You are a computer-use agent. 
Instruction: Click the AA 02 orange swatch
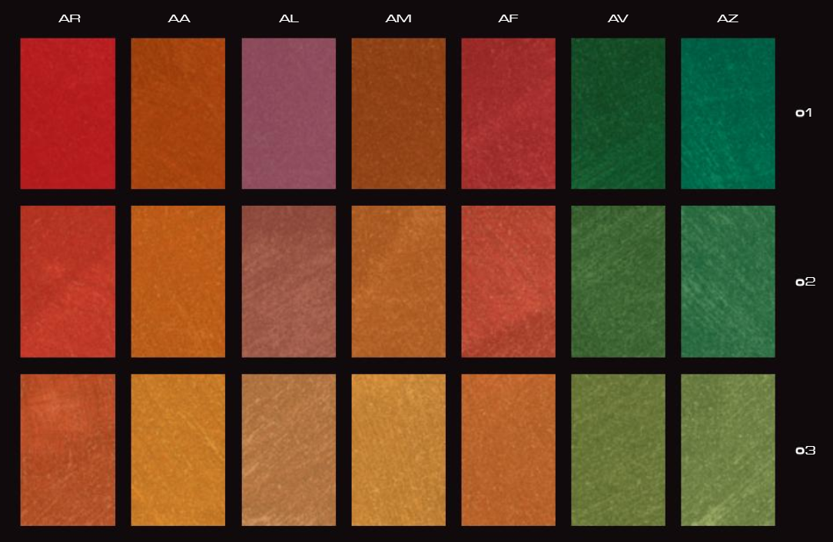(178, 281)
